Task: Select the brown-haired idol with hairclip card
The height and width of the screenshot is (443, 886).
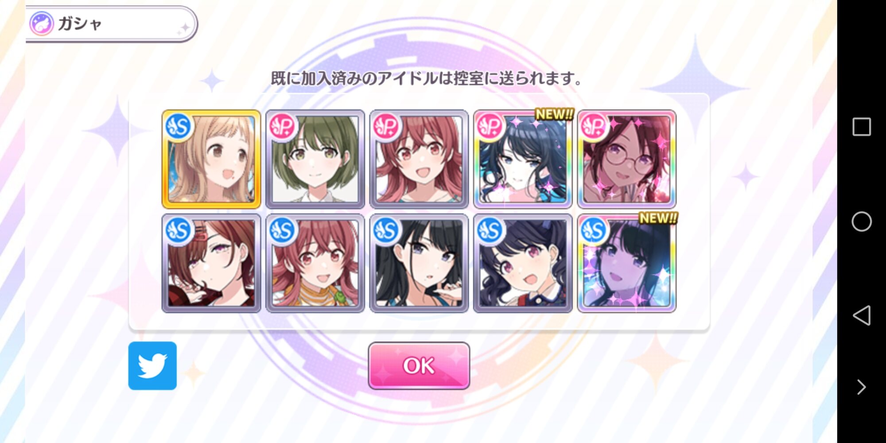Action: [211, 263]
